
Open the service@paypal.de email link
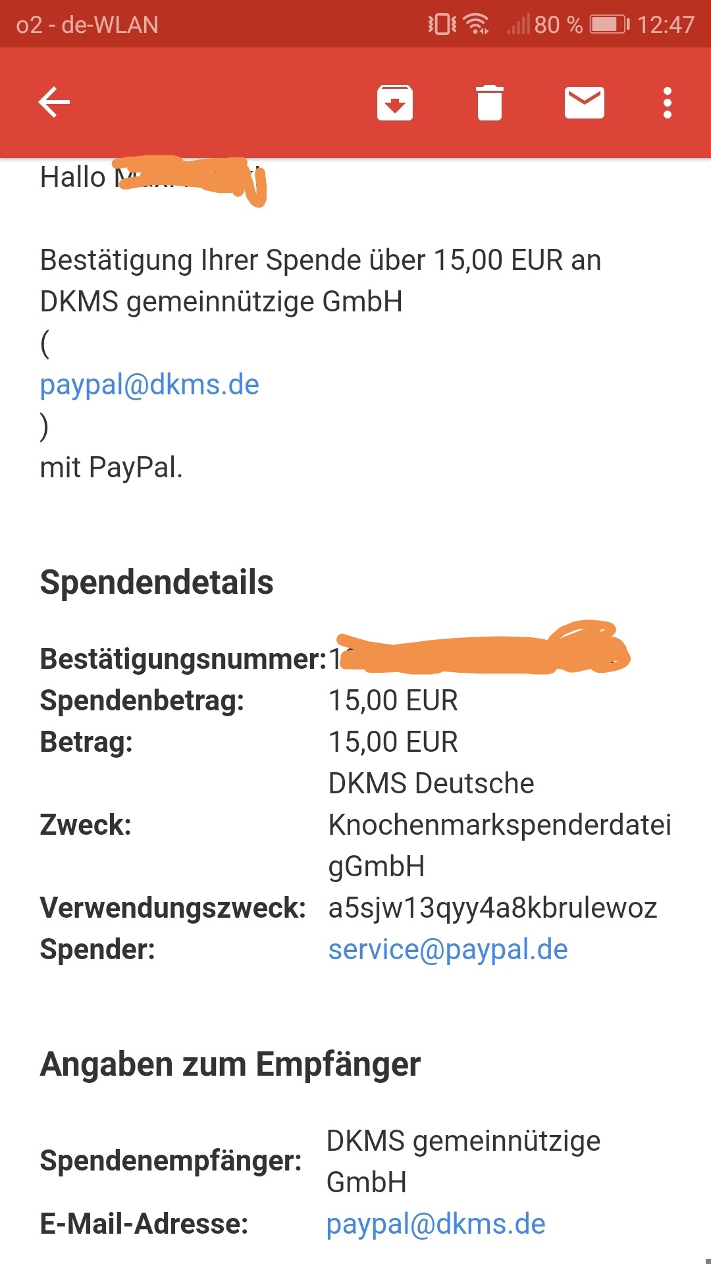(448, 949)
